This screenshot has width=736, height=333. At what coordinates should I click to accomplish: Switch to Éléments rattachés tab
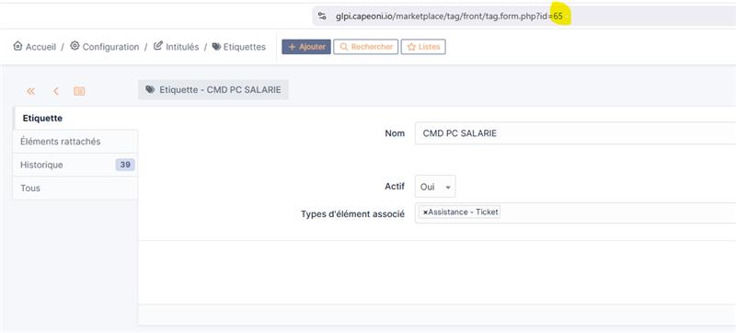75,141
